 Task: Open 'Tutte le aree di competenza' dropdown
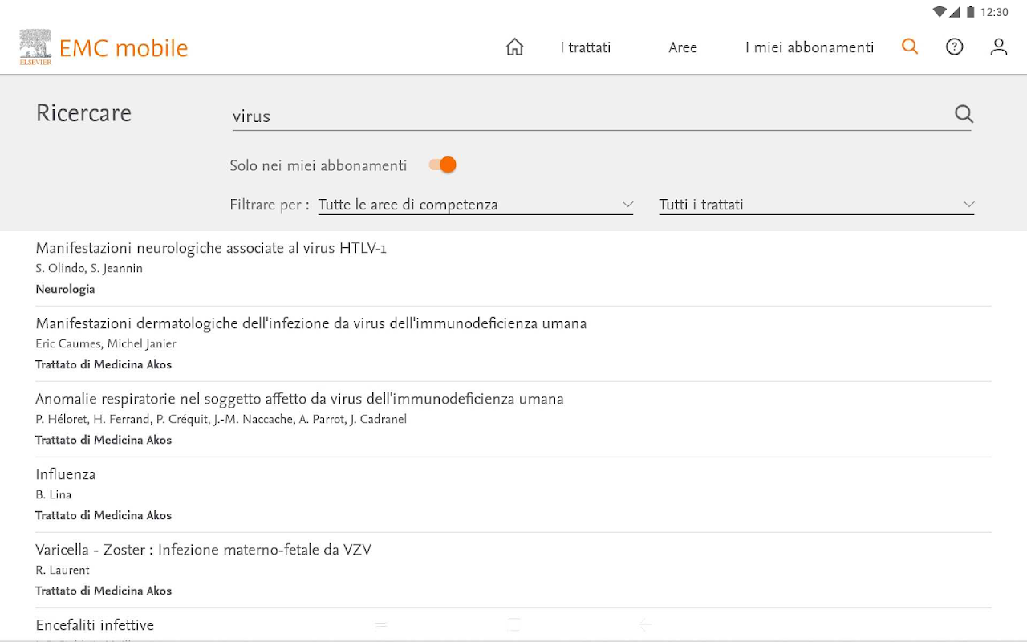[476, 205]
